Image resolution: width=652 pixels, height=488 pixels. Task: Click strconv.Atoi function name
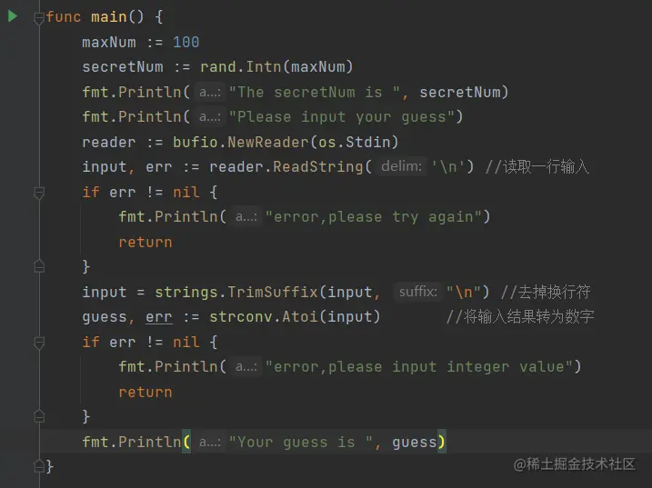click(x=264, y=317)
